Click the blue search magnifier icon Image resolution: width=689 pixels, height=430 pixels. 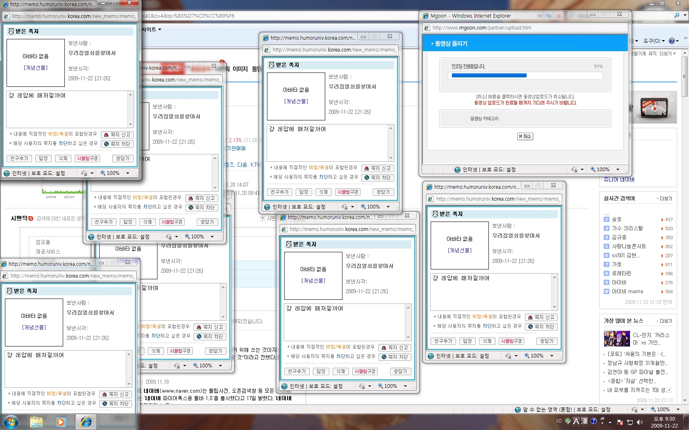pyautogui.click(x=677, y=16)
